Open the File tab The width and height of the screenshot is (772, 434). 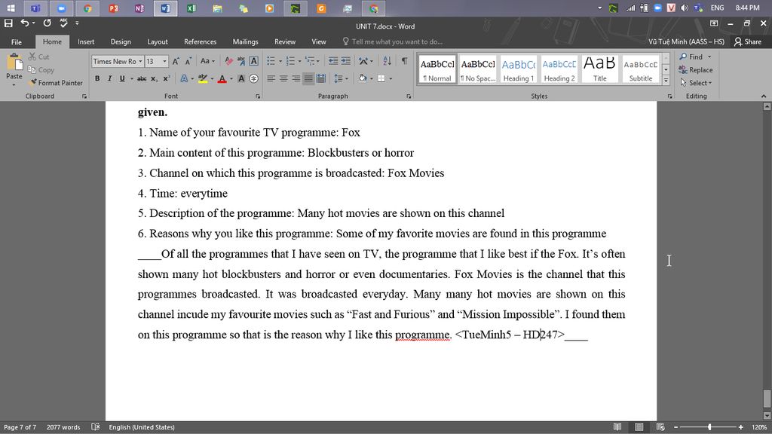pyautogui.click(x=17, y=42)
